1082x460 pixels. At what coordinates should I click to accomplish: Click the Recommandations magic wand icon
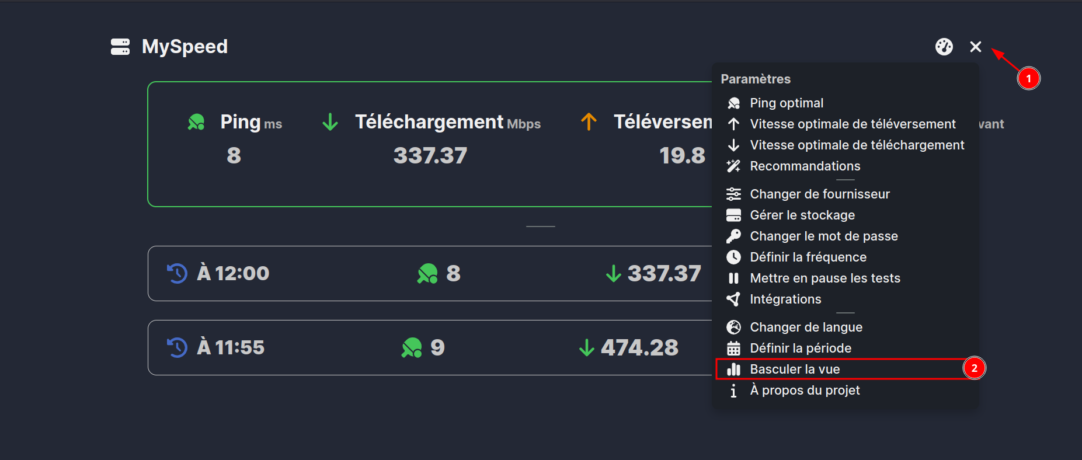(733, 166)
